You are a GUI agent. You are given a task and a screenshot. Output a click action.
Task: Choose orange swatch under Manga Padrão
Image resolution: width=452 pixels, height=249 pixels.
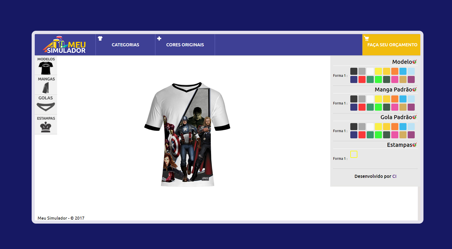click(395, 99)
